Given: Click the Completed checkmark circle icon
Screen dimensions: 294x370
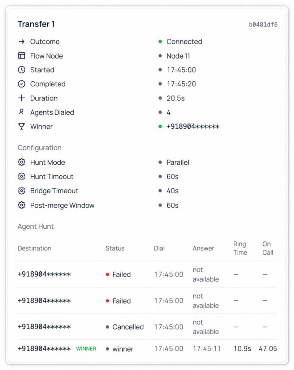Looking at the screenshot, I should [21, 84].
